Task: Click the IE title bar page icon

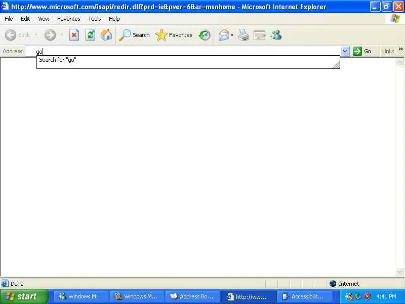Action: tap(5, 6)
